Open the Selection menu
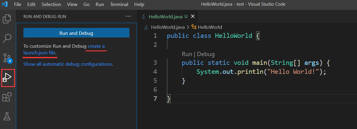The width and height of the screenshot is (357, 129). coord(51,4)
